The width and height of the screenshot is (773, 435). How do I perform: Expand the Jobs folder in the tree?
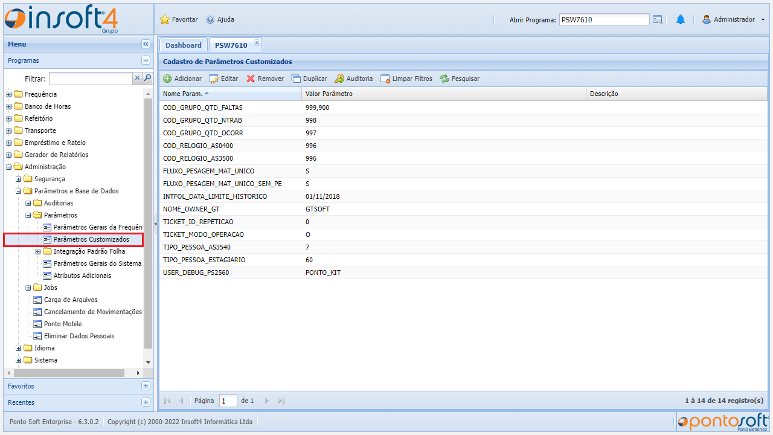pyautogui.click(x=28, y=288)
